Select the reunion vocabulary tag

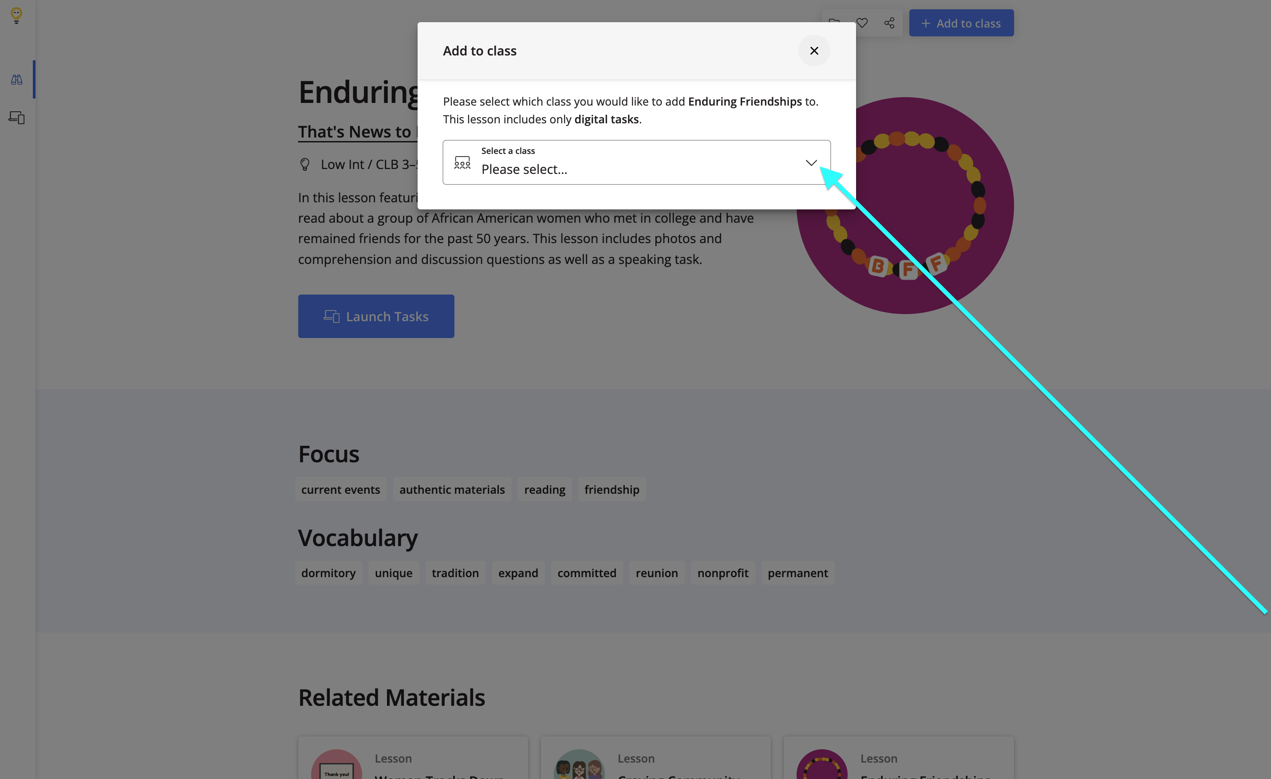(657, 573)
